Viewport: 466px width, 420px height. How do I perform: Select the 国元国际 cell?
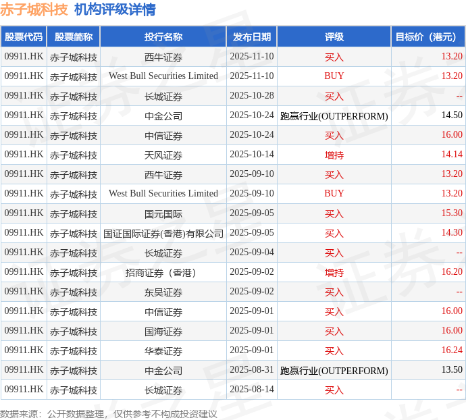pyautogui.click(x=163, y=214)
